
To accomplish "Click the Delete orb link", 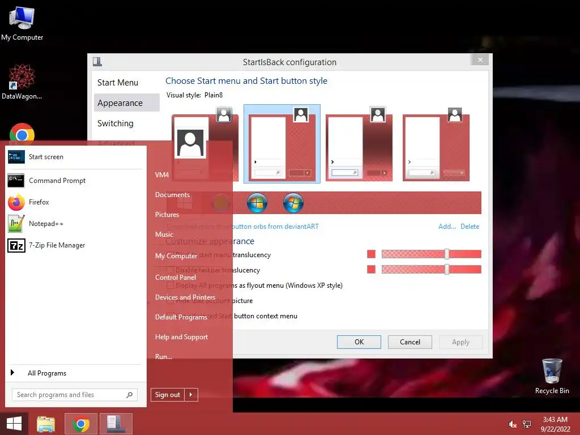I will pyautogui.click(x=470, y=227).
